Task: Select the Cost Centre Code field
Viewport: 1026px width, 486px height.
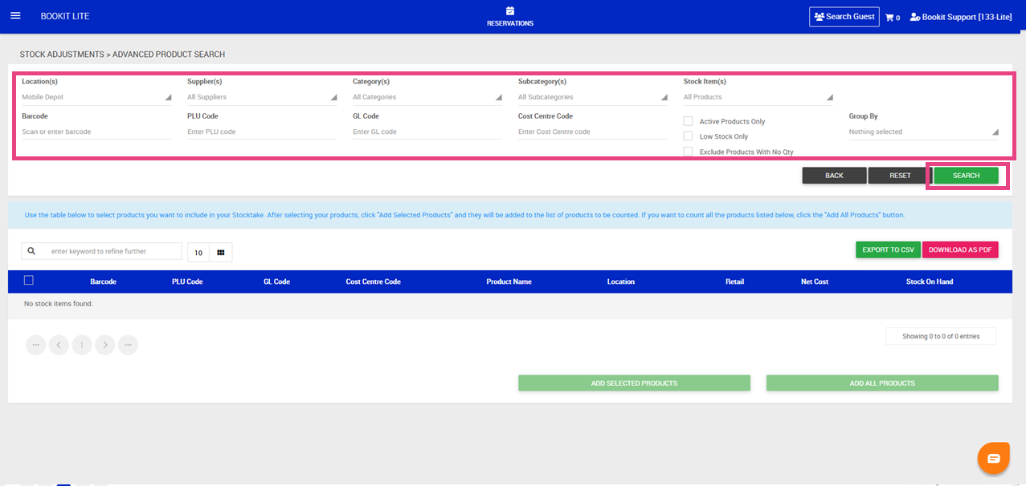Action: pyautogui.click(x=593, y=132)
